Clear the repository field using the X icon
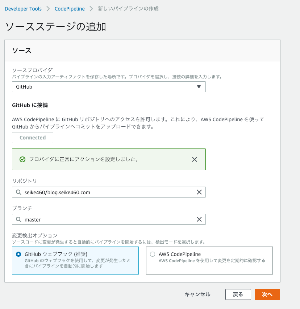The height and width of the screenshot is (309, 300). 199,192
